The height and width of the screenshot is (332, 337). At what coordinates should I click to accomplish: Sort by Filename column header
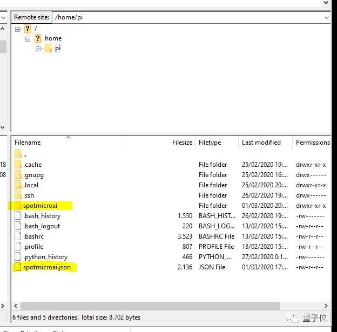point(28,143)
